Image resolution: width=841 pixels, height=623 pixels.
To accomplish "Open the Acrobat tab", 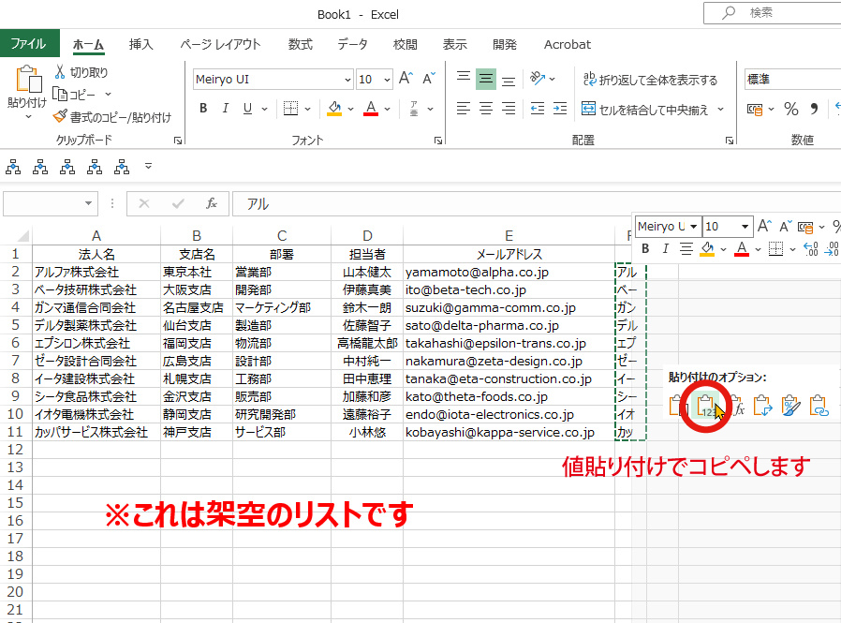I will pos(567,44).
